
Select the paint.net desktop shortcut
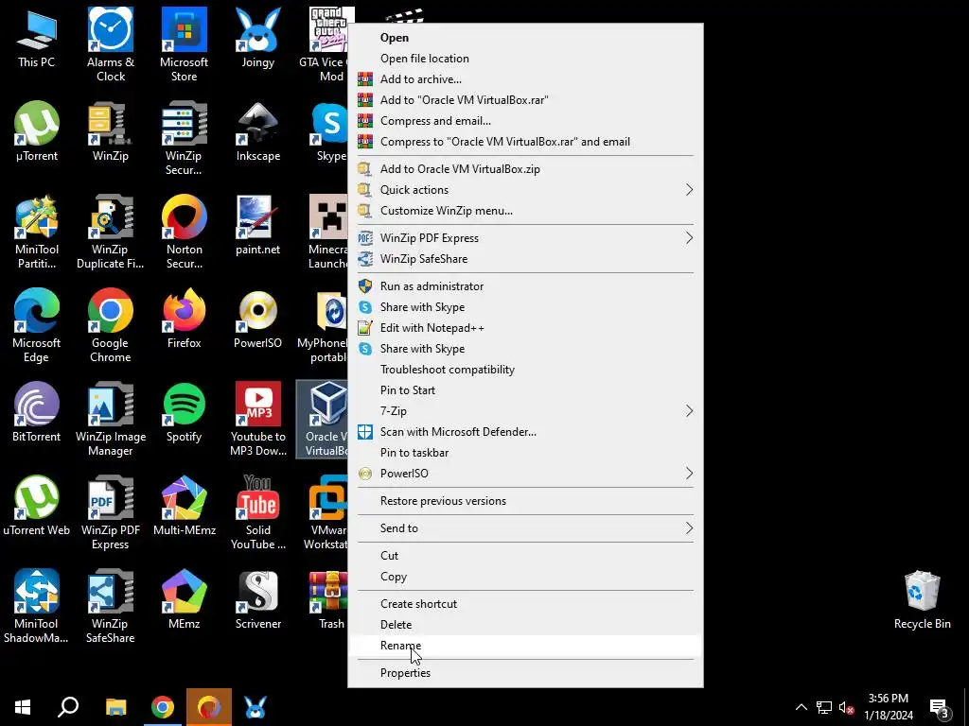(257, 225)
